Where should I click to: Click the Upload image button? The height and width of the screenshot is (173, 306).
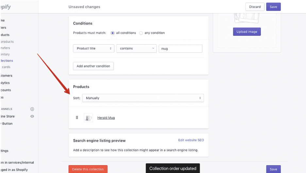tap(247, 32)
